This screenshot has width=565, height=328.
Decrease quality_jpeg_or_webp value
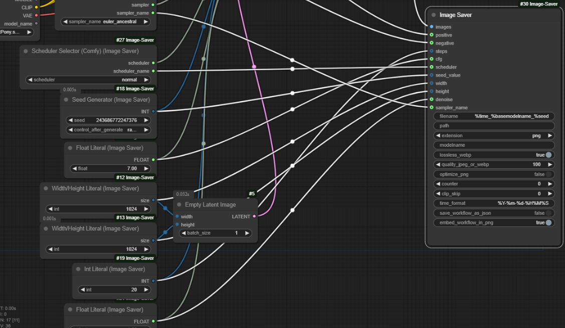438,165
